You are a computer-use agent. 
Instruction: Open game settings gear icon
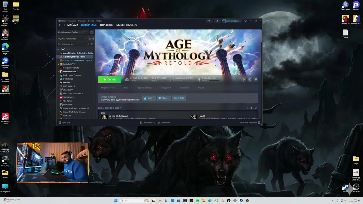[244, 80]
